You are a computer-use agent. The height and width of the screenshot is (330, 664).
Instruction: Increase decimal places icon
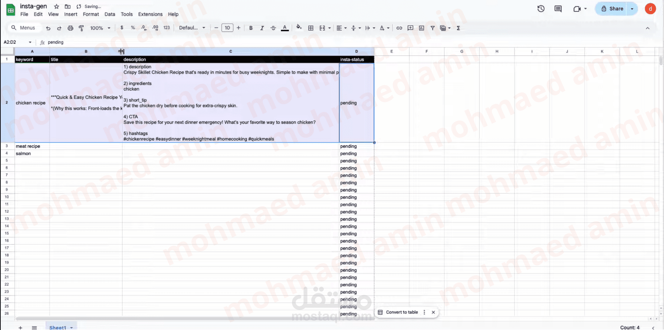pyautogui.click(x=155, y=28)
